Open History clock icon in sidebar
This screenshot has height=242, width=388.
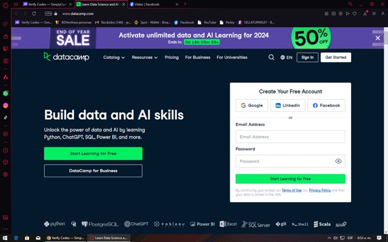click(5, 150)
